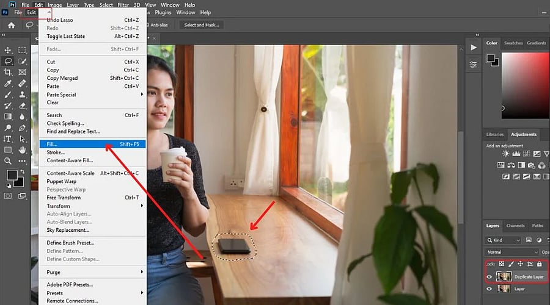Toggle lock image pixels brush icon
This screenshot has height=305, width=550.
pos(511,264)
